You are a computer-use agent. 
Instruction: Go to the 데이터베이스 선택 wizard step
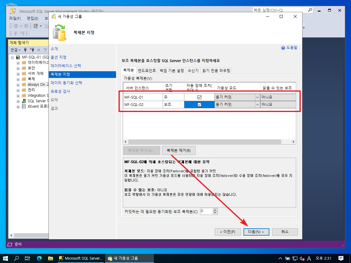pos(66,66)
